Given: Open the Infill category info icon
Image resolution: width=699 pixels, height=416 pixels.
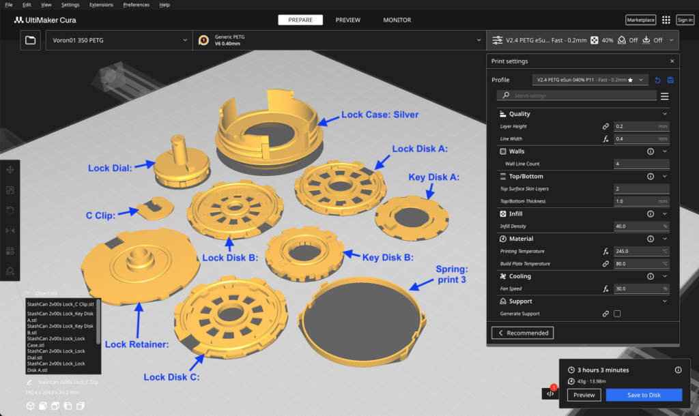Looking at the screenshot, I should [651, 213].
